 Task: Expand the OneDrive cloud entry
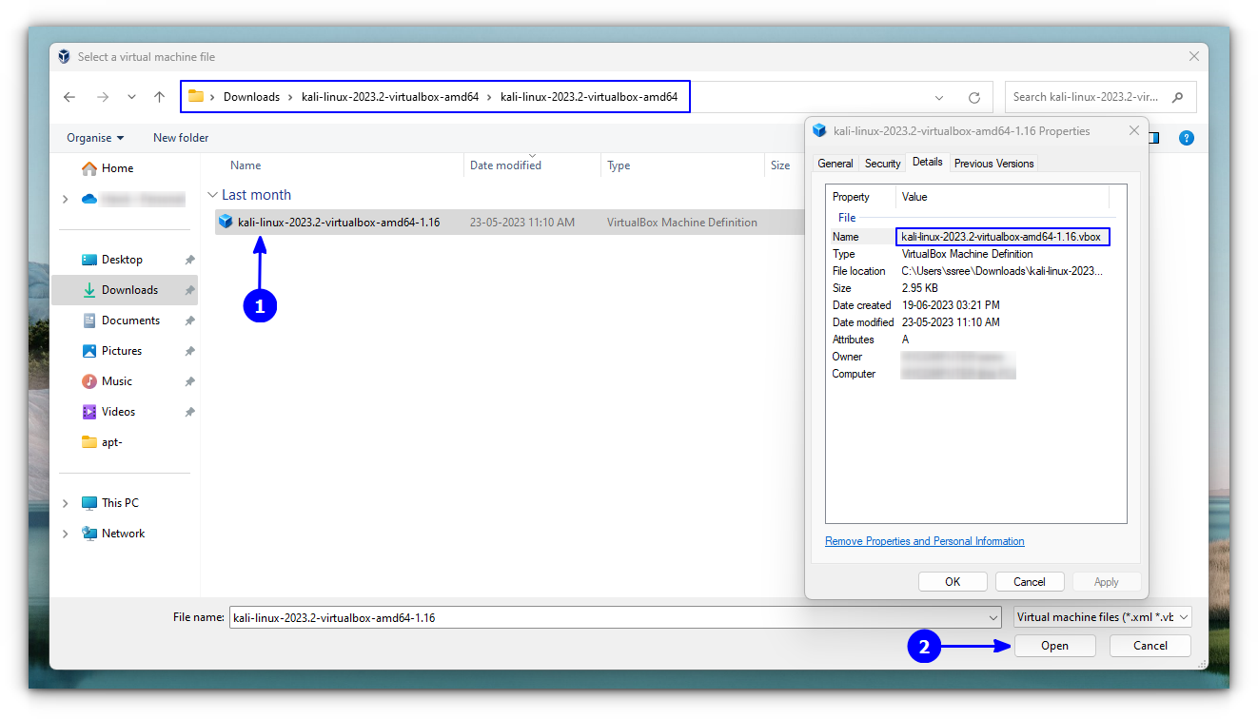tap(65, 199)
